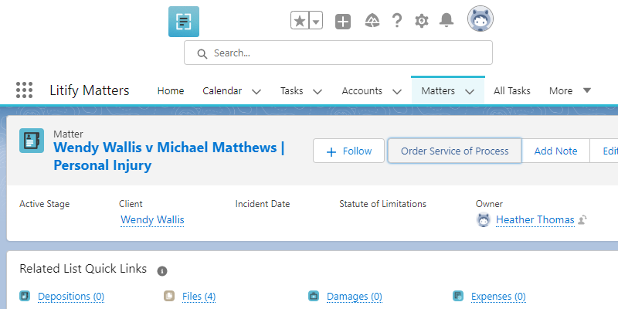Open the user profile avatar
The width and height of the screenshot is (618, 309).
[x=480, y=20]
